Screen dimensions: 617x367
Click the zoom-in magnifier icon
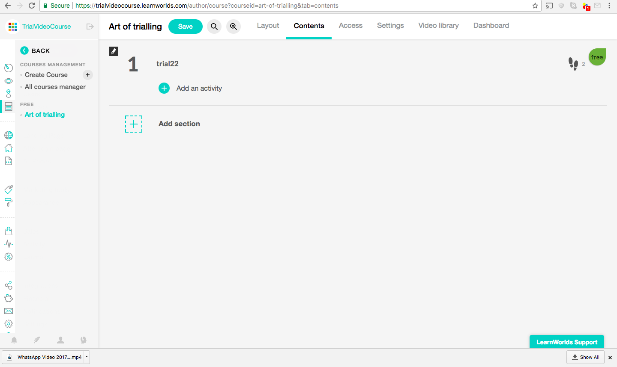(x=214, y=27)
